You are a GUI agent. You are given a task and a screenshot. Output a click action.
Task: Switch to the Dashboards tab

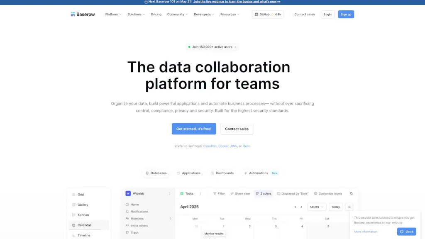pos(222,173)
